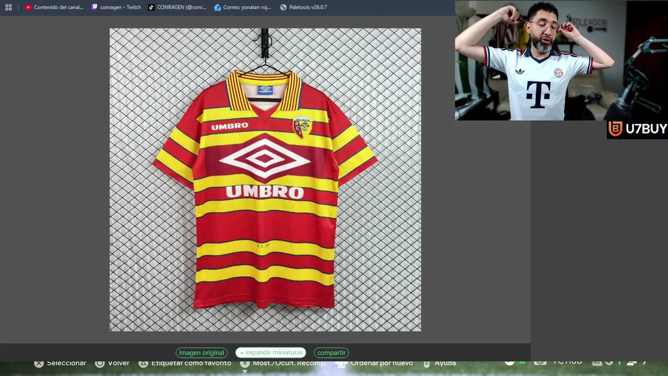Open the browser apps grid icon
This screenshot has height=376, width=668.
[x=8, y=7]
